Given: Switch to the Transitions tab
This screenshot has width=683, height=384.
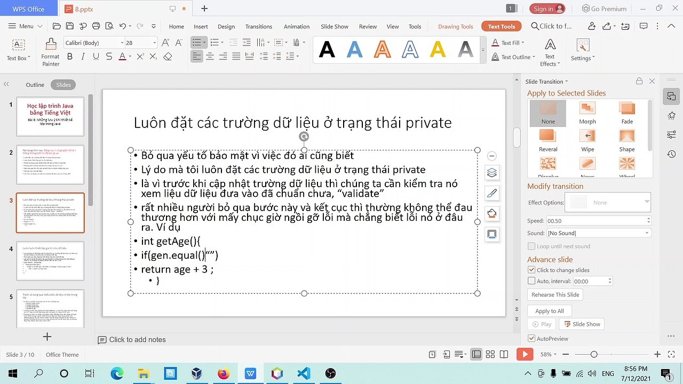Looking at the screenshot, I should tap(259, 27).
